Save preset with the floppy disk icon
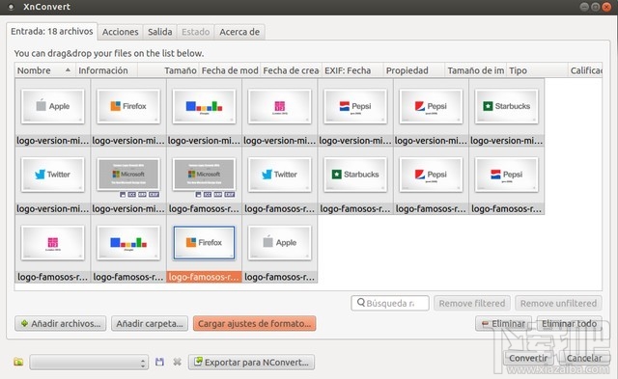 159,362
